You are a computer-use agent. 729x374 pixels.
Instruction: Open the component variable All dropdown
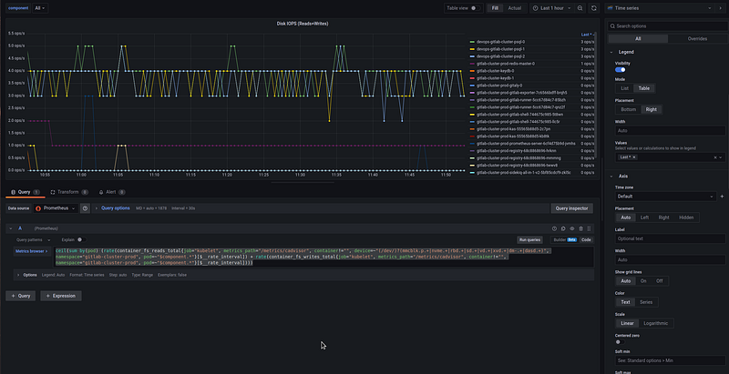[x=40, y=8]
